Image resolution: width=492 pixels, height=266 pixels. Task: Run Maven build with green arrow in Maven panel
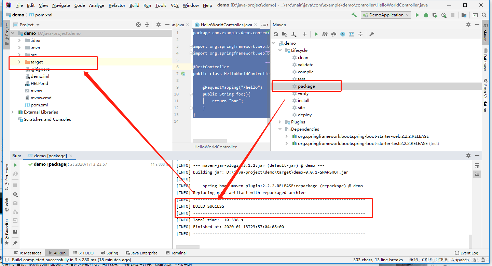point(316,34)
